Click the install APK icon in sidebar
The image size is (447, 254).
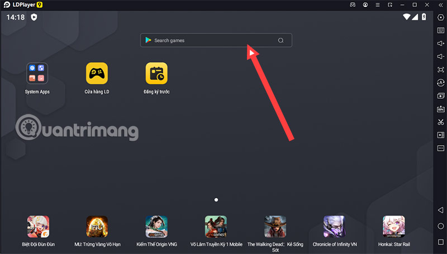pyautogui.click(x=441, y=109)
